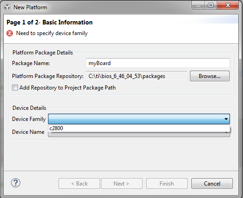Screen dimensions: 243x198
Task: Click the Cancel button
Action: [x=212, y=184]
